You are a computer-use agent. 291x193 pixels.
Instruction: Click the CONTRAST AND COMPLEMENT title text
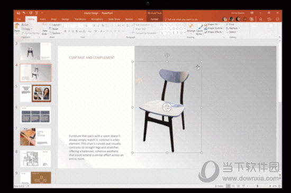click(92, 57)
